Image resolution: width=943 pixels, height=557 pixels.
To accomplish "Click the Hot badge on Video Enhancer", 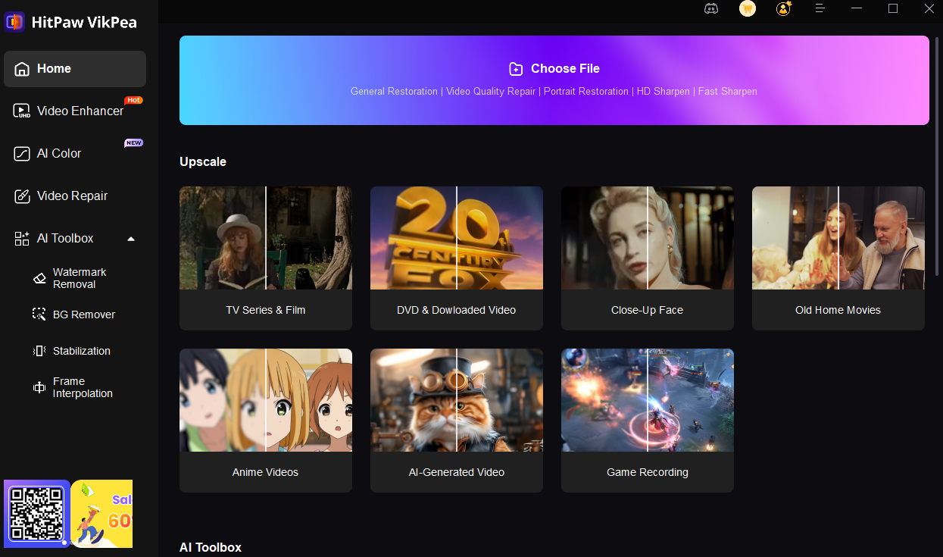I will pos(133,100).
